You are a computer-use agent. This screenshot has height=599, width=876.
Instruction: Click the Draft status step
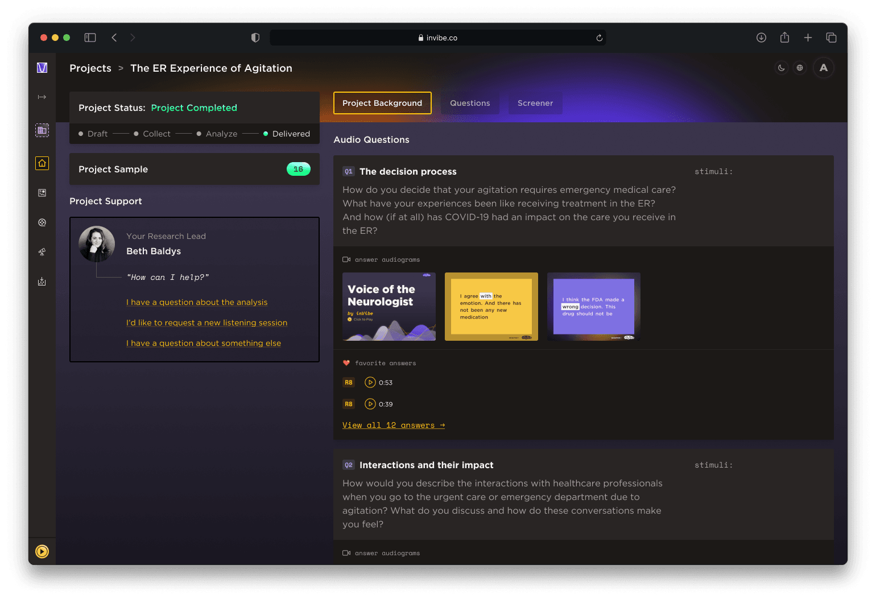pyautogui.click(x=93, y=134)
